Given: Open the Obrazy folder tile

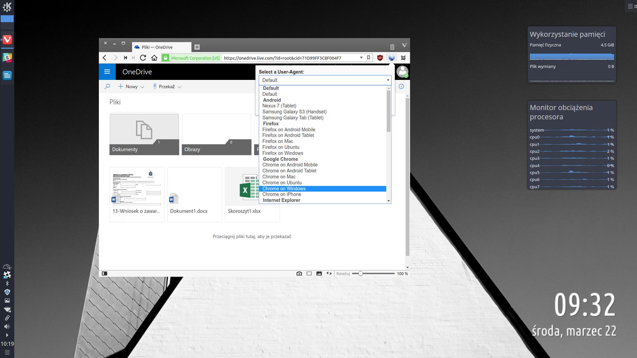Looking at the screenshot, I should 217,134.
